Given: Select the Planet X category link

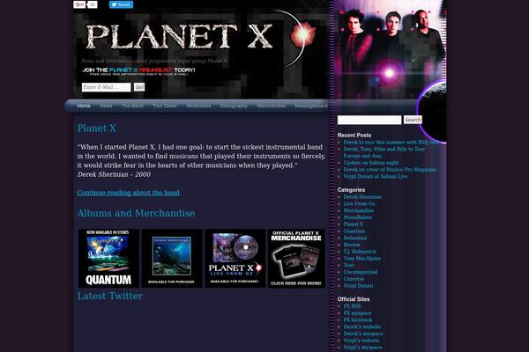Looking at the screenshot, I should tap(354, 224).
